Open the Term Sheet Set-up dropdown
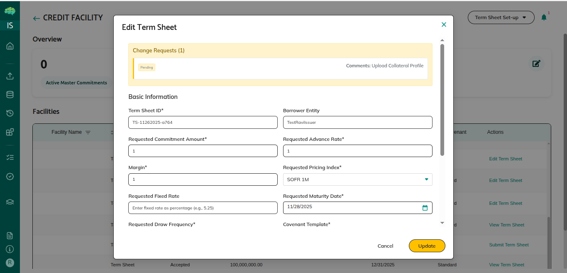 [501, 17]
